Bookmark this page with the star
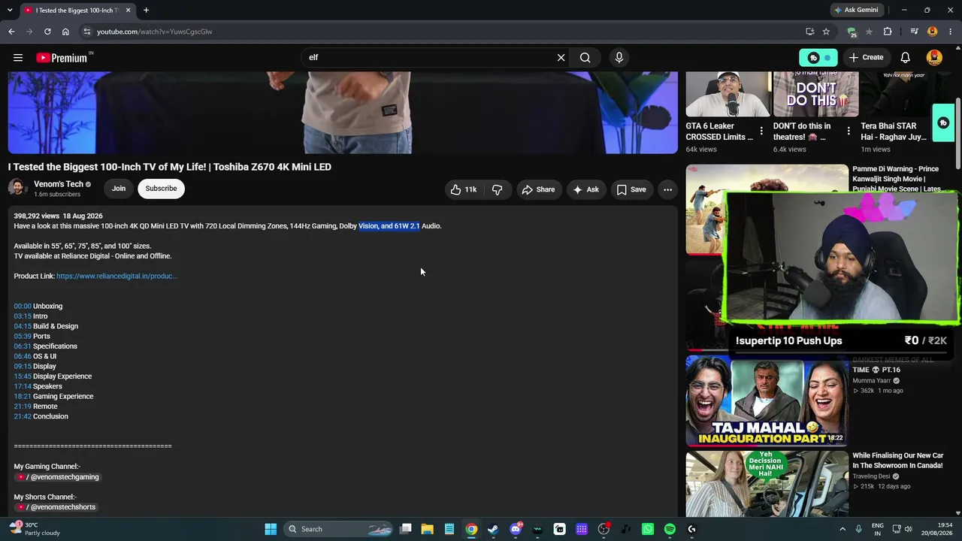 (826, 32)
